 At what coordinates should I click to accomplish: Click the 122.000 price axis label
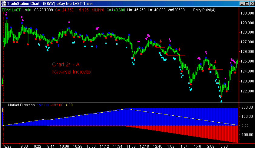pyautogui.click(x=247, y=91)
